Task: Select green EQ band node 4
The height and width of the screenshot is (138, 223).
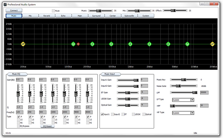Action: [130, 44]
